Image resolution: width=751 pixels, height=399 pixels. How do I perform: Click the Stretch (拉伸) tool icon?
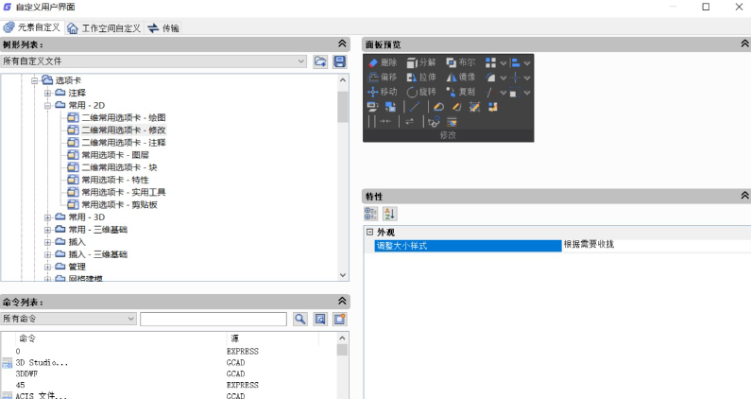click(412, 78)
